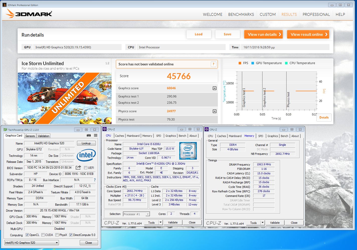357x250 pixels.
Task: Click the Graphics test 1 chart marker
Action: click(x=244, y=98)
